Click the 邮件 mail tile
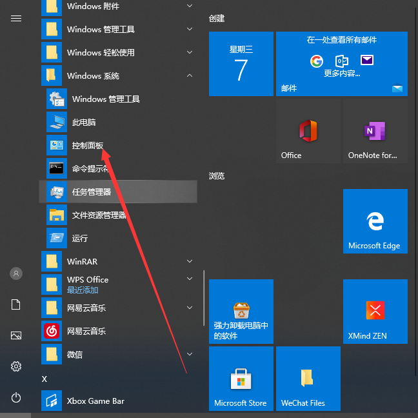This screenshot has width=418, height=418. [x=341, y=64]
